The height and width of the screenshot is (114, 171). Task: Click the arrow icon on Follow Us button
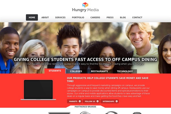click(x=97, y=101)
